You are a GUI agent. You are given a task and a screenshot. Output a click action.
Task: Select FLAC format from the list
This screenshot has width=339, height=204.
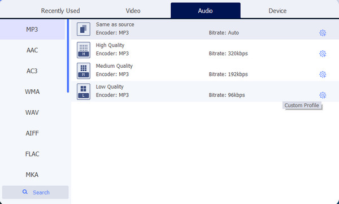tap(32, 154)
